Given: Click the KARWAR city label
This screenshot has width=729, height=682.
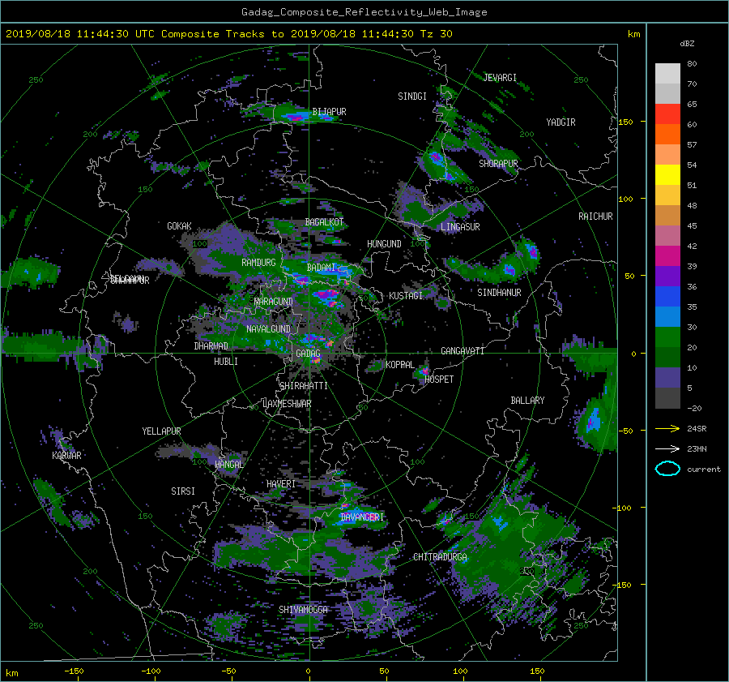Looking at the screenshot, I should [66, 456].
